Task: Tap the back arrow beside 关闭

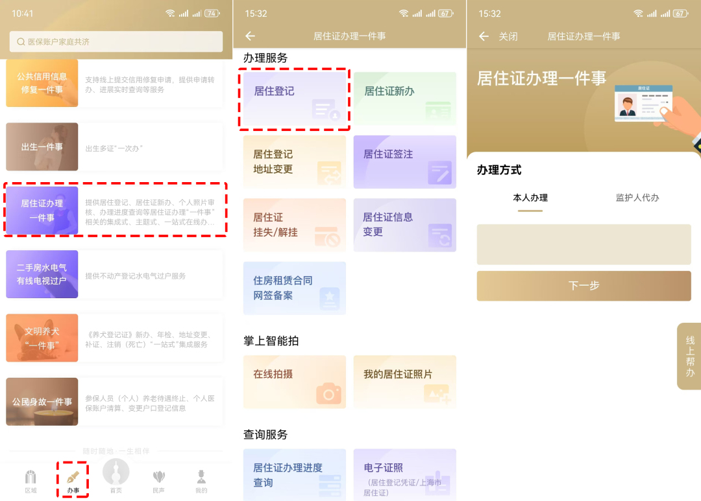Action: (x=484, y=36)
